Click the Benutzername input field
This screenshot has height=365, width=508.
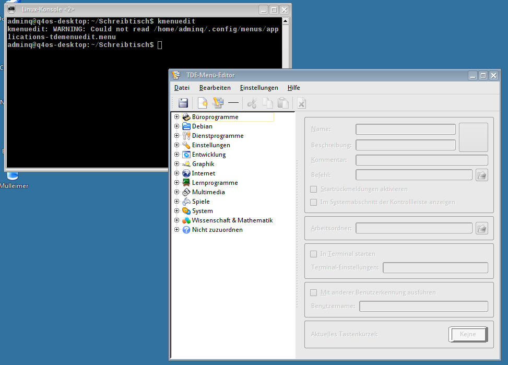423,306
